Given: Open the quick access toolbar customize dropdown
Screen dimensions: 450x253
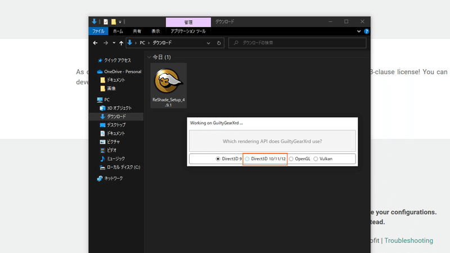Looking at the screenshot, I should (120, 22).
